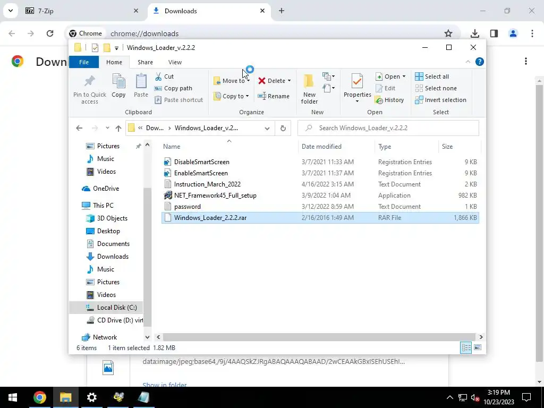This screenshot has width=544, height=408.
Task: Click Select none in ribbon
Action: (x=436, y=88)
